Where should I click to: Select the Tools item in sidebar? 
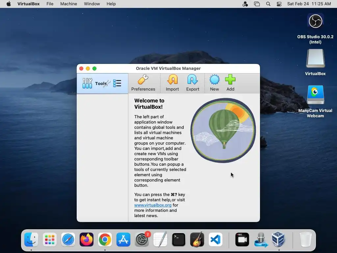[102, 83]
